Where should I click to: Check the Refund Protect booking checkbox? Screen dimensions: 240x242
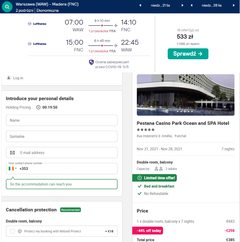pos(12,231)
